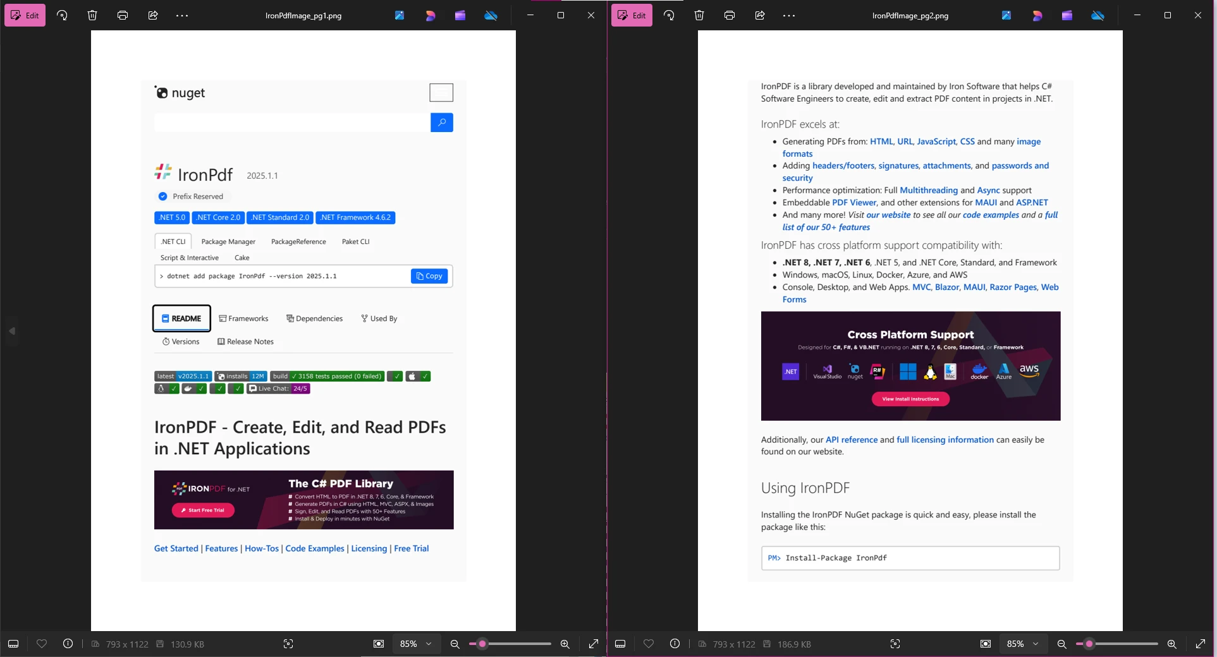Click Edit in the IronPdfImage_pg1.png window

25,15
